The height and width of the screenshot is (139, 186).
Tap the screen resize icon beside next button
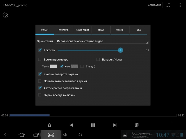[x=136, y=125]
